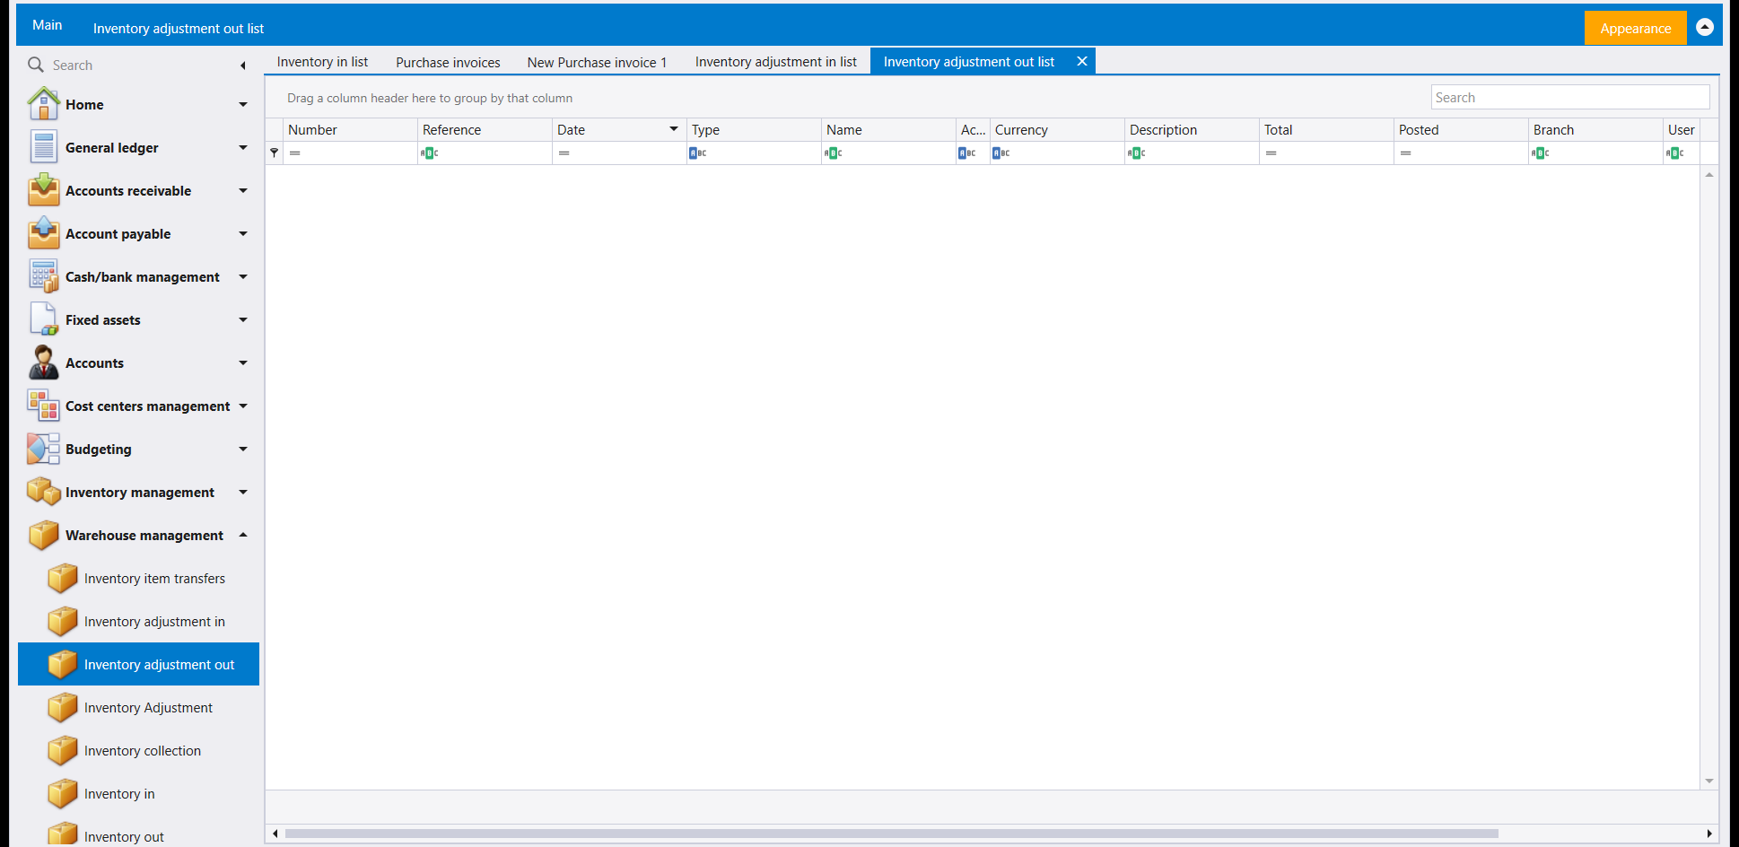Click the General ledger icon
Screen dimensions: 1739x847
coord(43,147)
